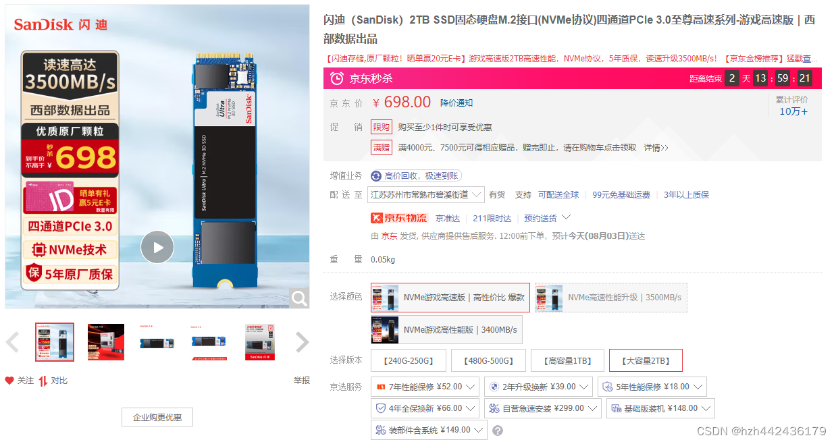Open 详情>> for gift promotion
This screenshot has width=836, height=442.
click(x=656, y=147)
